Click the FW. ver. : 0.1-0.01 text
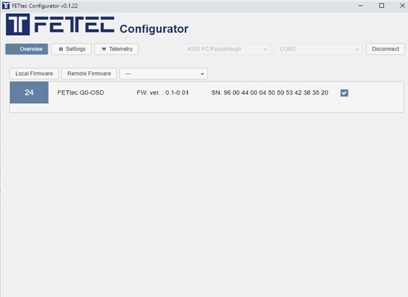This screenshot has width=408, height=297. pyautogui.click(x=163, y=93)
